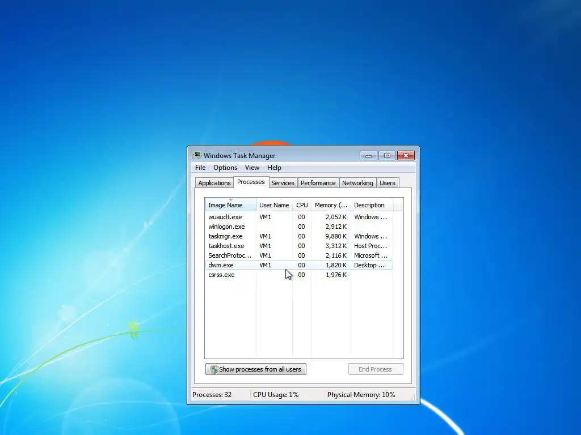Select the taskhost.exe process
The width and height of the screenshot is (581, 435).
pyautogui.click(x=298, y=246)
